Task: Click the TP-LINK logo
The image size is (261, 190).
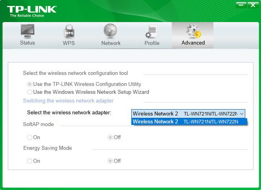Action: pyautogui.click(x=31, y=11)
